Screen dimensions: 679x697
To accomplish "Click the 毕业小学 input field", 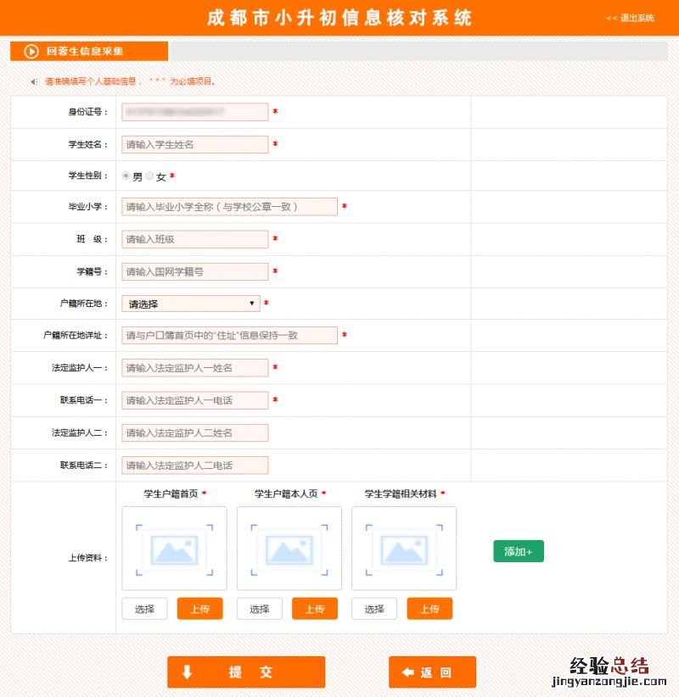I will coord(229,207).
